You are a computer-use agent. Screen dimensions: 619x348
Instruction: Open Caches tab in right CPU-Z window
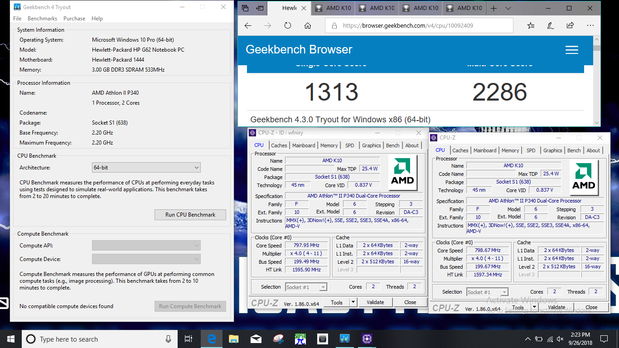click(460, 150)
